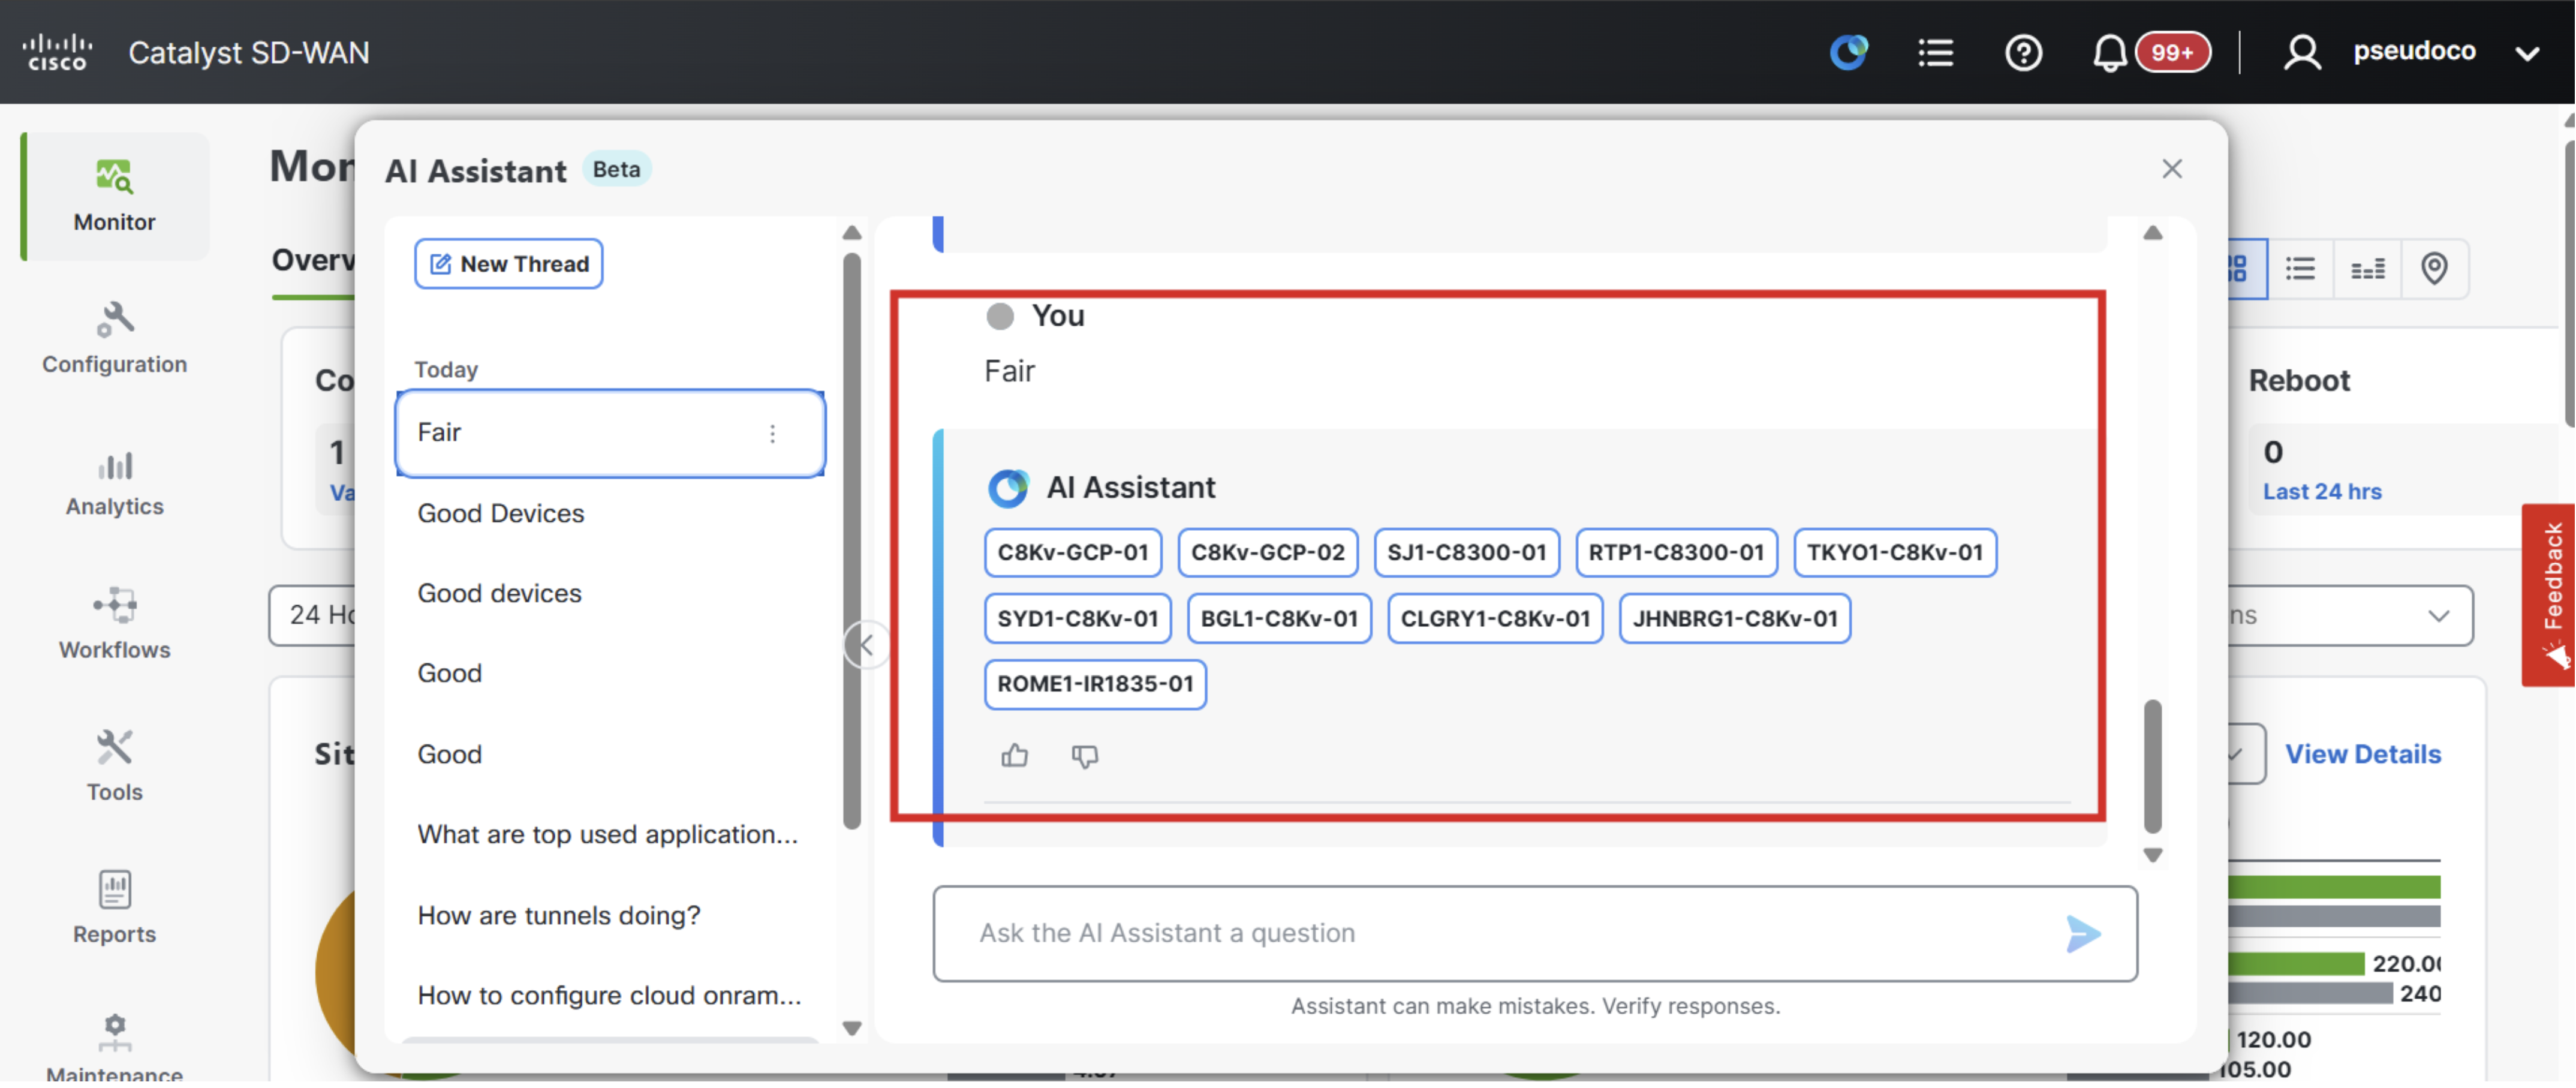
Task: Send the question with the arrow icon
Action: (x=2083, y=934)
